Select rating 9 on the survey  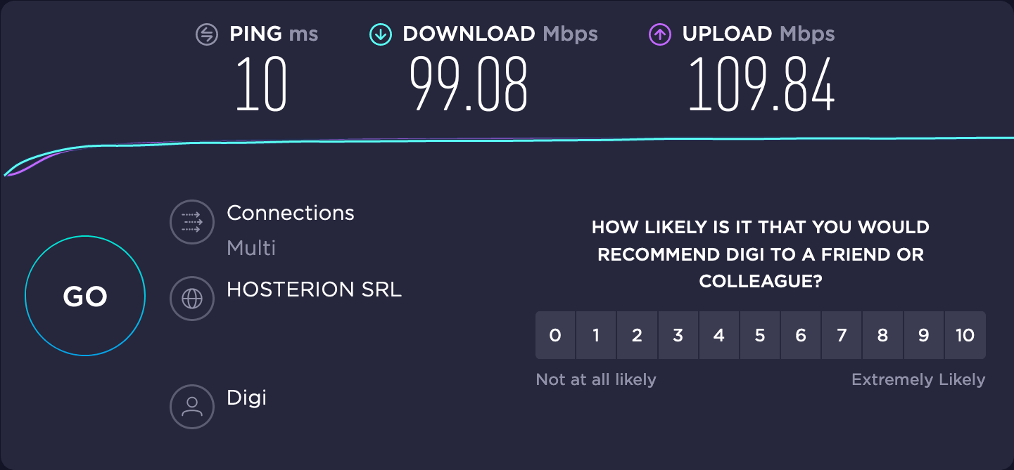(x=923, y=335)
